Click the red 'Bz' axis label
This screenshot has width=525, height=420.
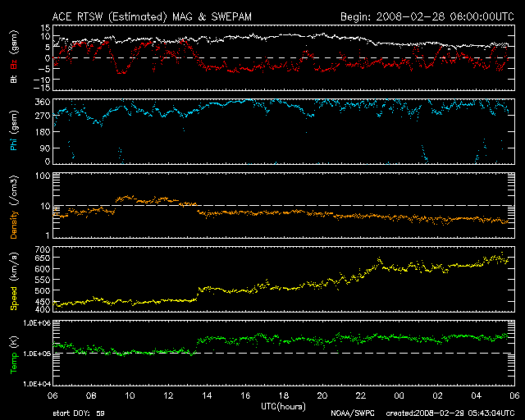tap(14, 64)
